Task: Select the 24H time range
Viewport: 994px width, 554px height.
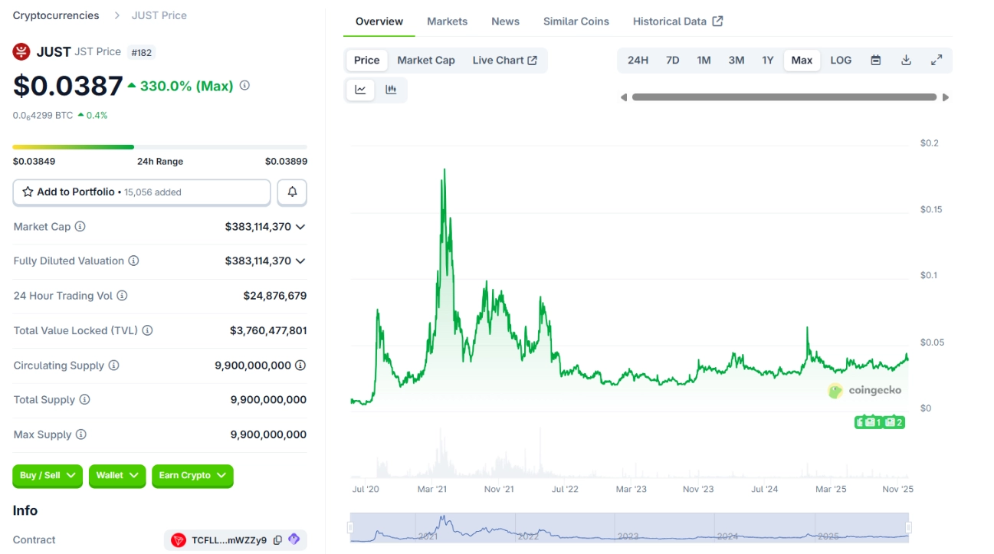Action: [638, 61]
